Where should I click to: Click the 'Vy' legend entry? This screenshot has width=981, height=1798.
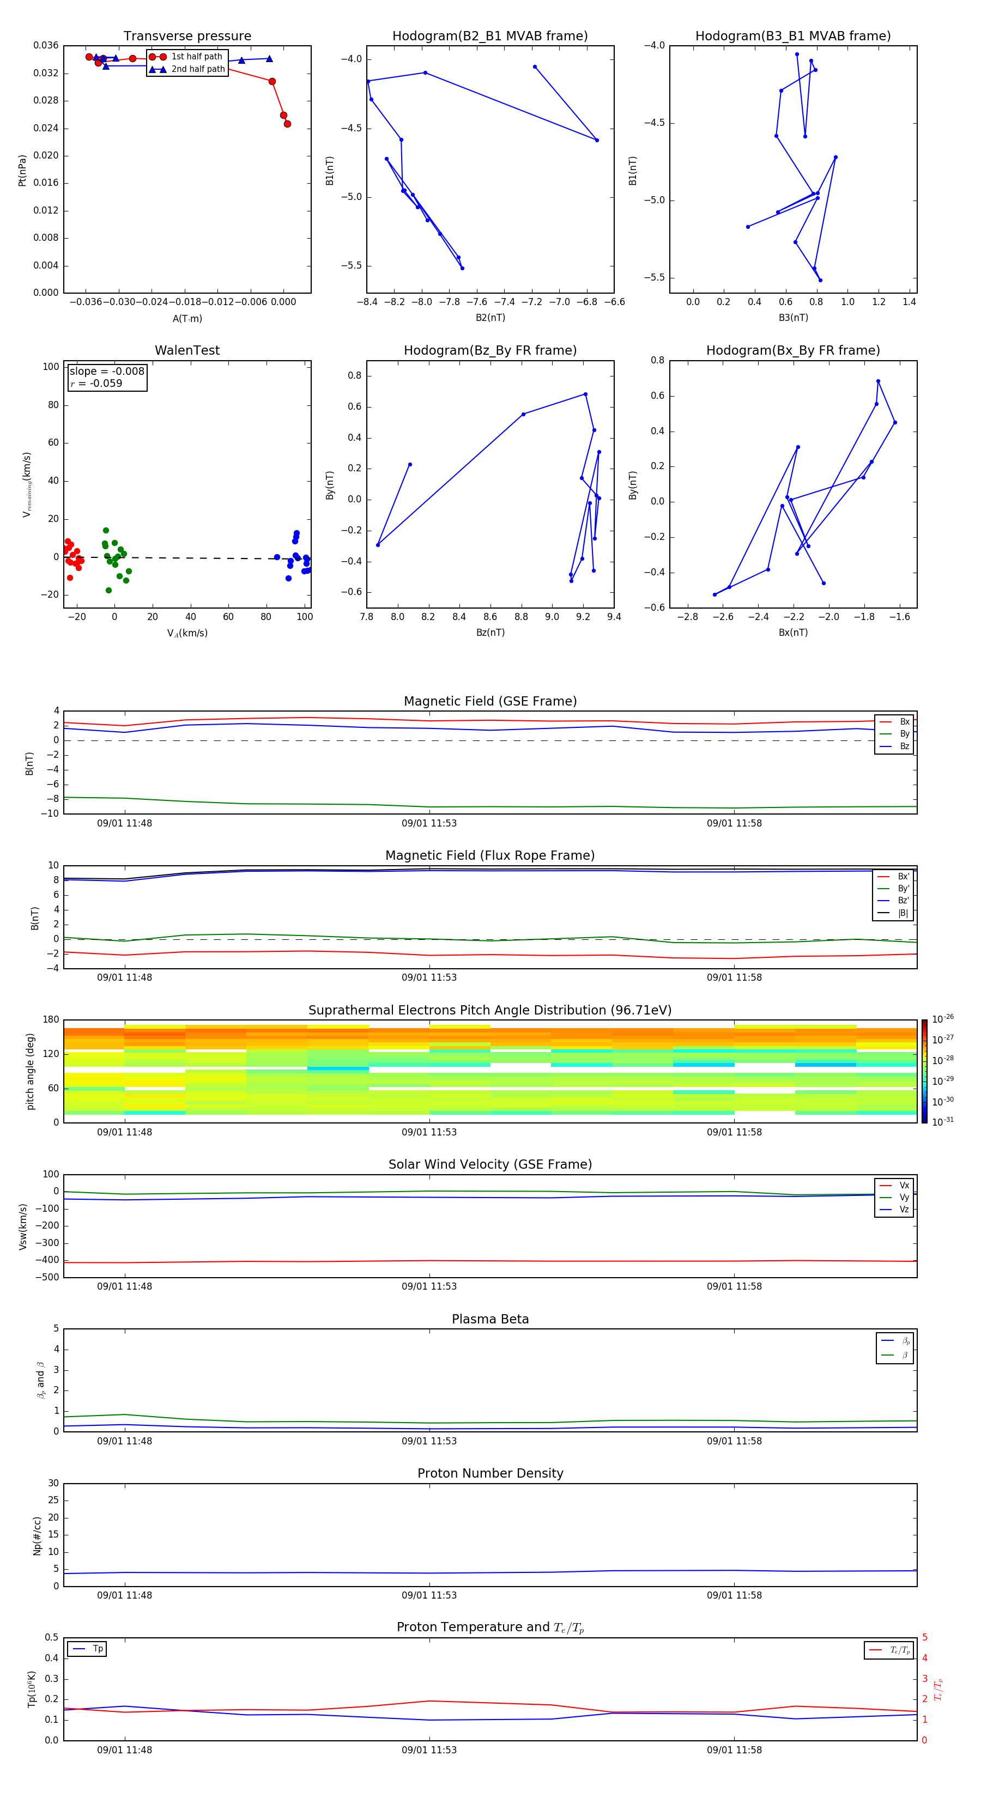[895, 1197]
